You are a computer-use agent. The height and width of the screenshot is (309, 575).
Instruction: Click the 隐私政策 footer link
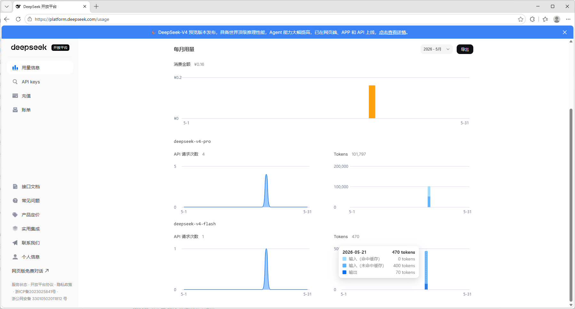pyautogui.click(x=64, y=285)
